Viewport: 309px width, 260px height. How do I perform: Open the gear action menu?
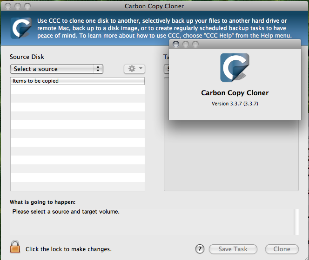pos(134,69)
